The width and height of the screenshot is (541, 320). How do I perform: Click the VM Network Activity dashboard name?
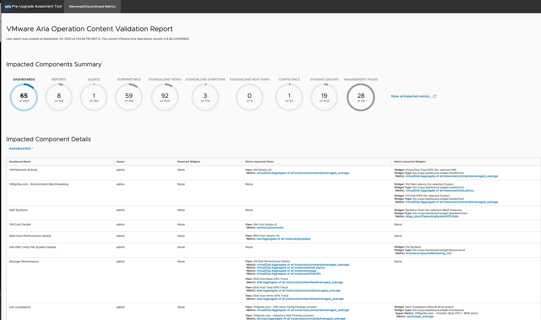[23, 170]
